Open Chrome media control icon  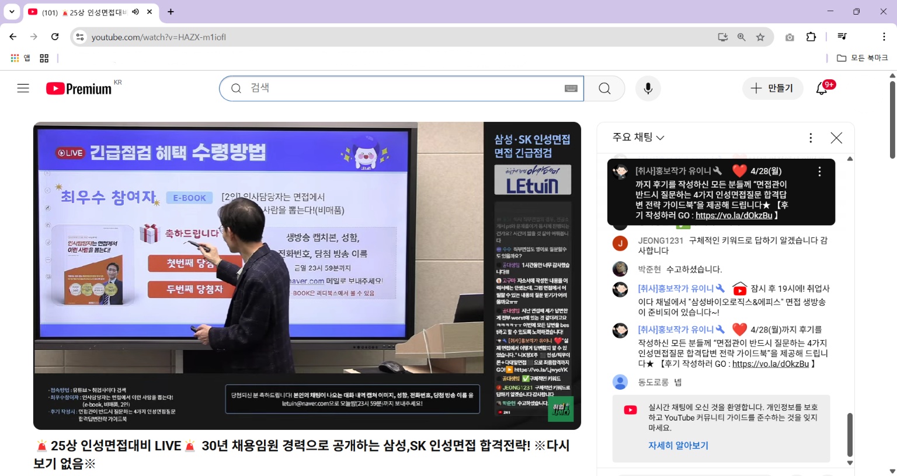(842, 37)
